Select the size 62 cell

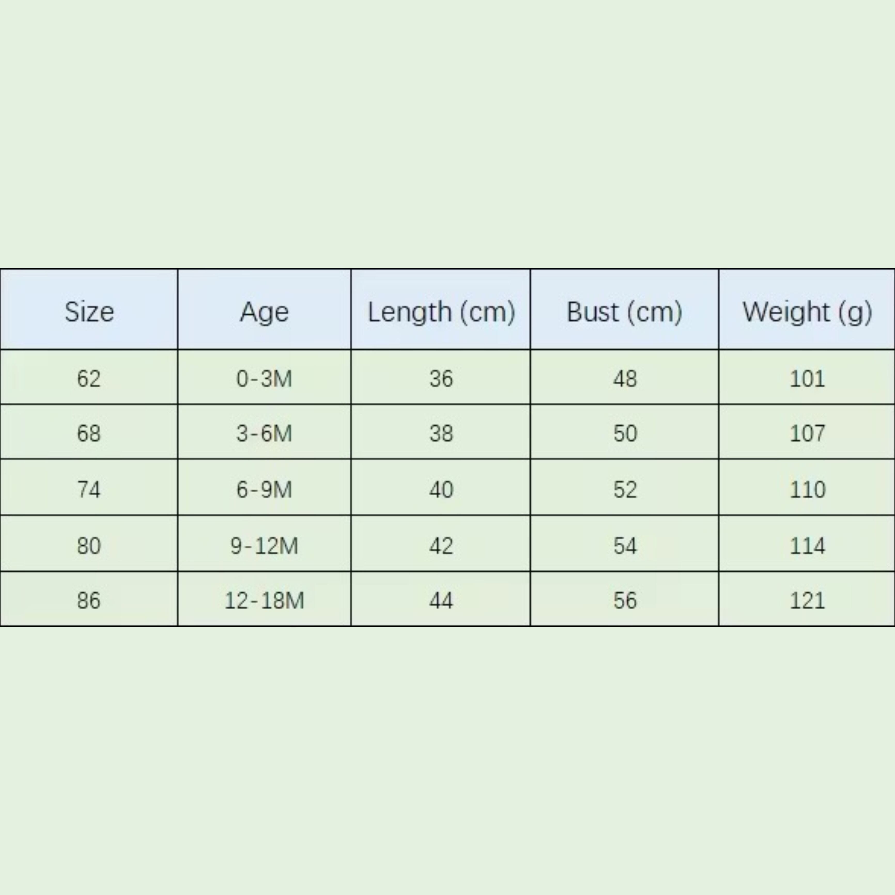coord(89,379)
